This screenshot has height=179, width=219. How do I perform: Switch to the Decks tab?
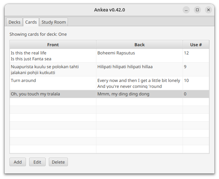pyautogui.click(x=14, y=22)
